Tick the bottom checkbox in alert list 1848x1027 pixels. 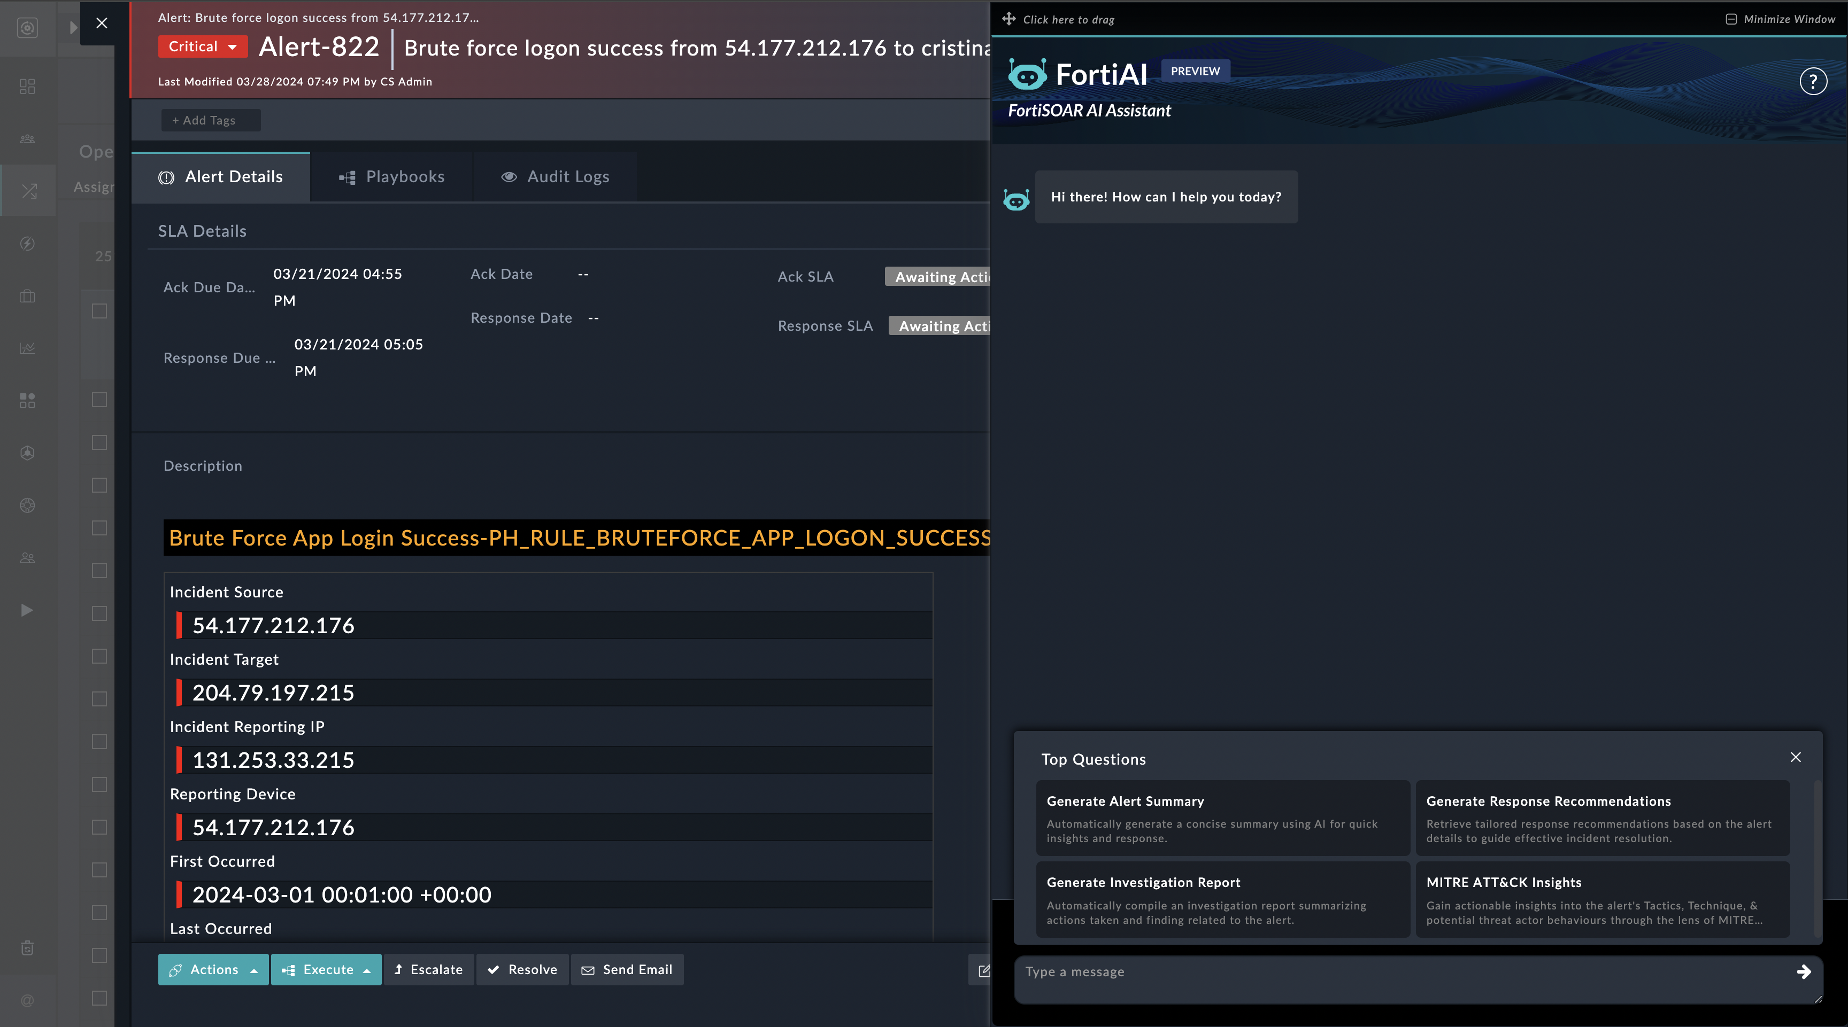pos(99,998)
